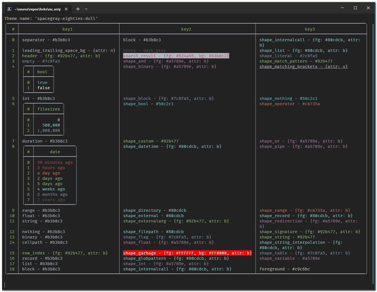Click the 'shape_bool - #58c2c1' entry
377x292 pixels.
(x=148, y=104)
